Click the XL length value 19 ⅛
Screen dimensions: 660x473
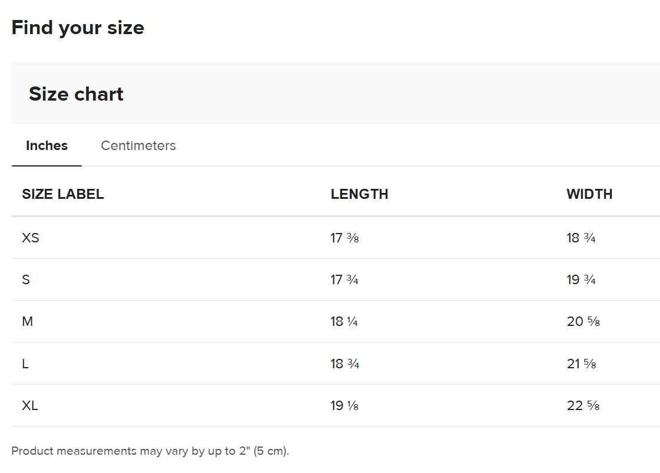click(344, 406)
